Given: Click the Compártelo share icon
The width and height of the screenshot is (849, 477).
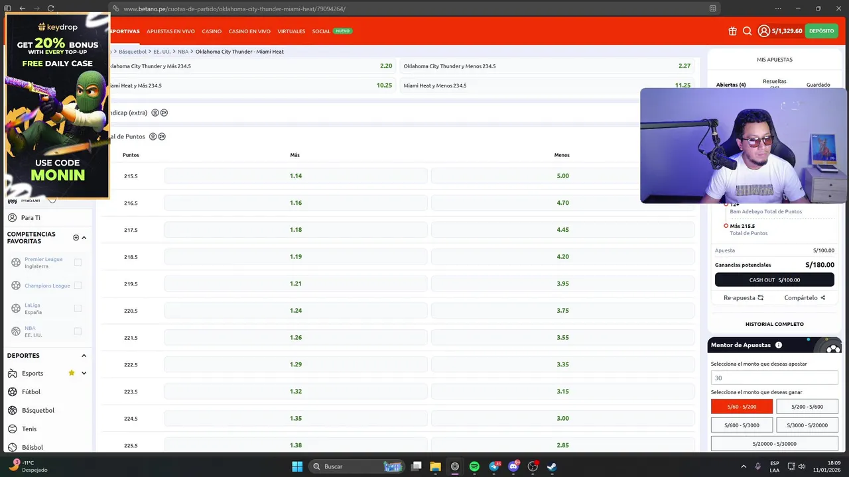Looking at the screenshot, I should point(823,298).
